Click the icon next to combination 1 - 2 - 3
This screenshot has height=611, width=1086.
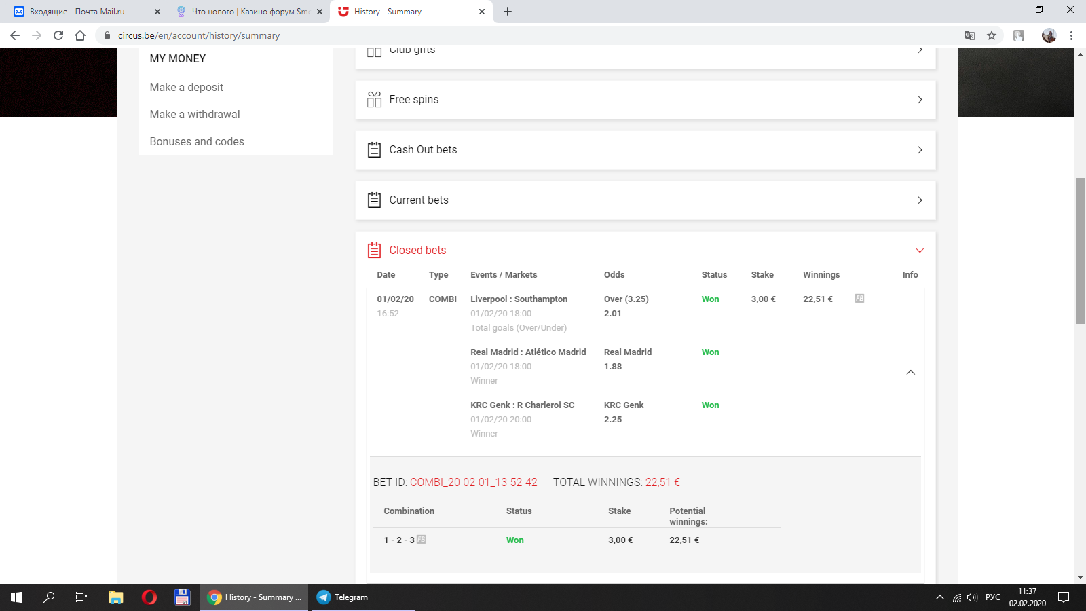coord(421,540)
